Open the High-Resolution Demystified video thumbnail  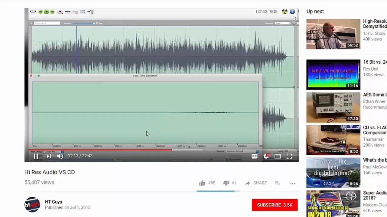click(333, 34)
